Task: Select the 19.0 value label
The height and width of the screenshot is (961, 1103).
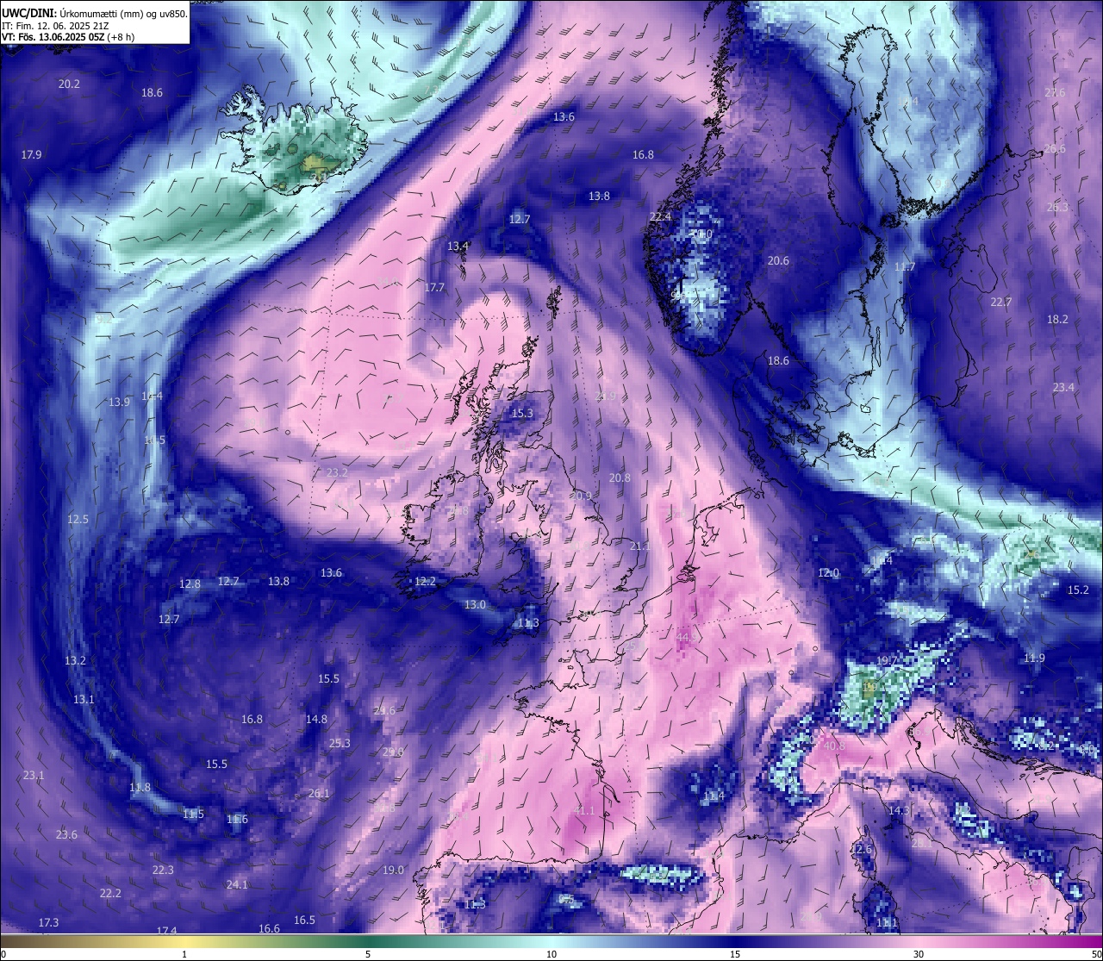Action: pos(393,870)
